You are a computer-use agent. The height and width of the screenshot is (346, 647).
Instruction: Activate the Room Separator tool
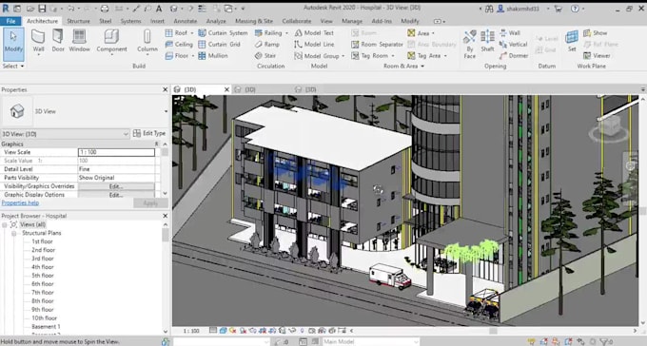pyautogui.click(x=377, y=44)
